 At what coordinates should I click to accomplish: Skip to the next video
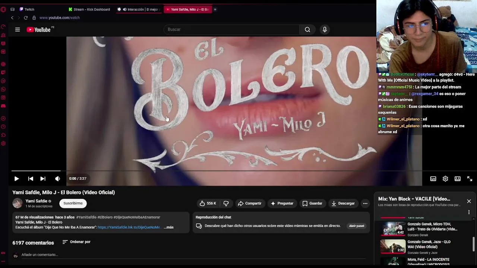tap(43, 179)
